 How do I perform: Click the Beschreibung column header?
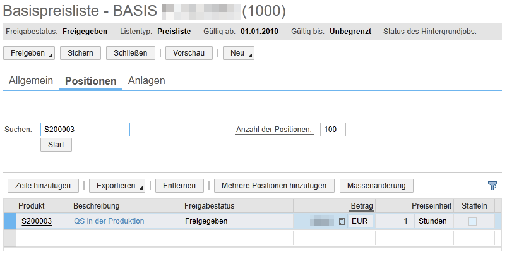tap(97, 206)
